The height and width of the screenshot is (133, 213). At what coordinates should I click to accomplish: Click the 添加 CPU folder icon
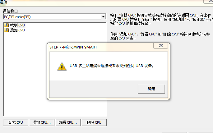tap(6, 30)
